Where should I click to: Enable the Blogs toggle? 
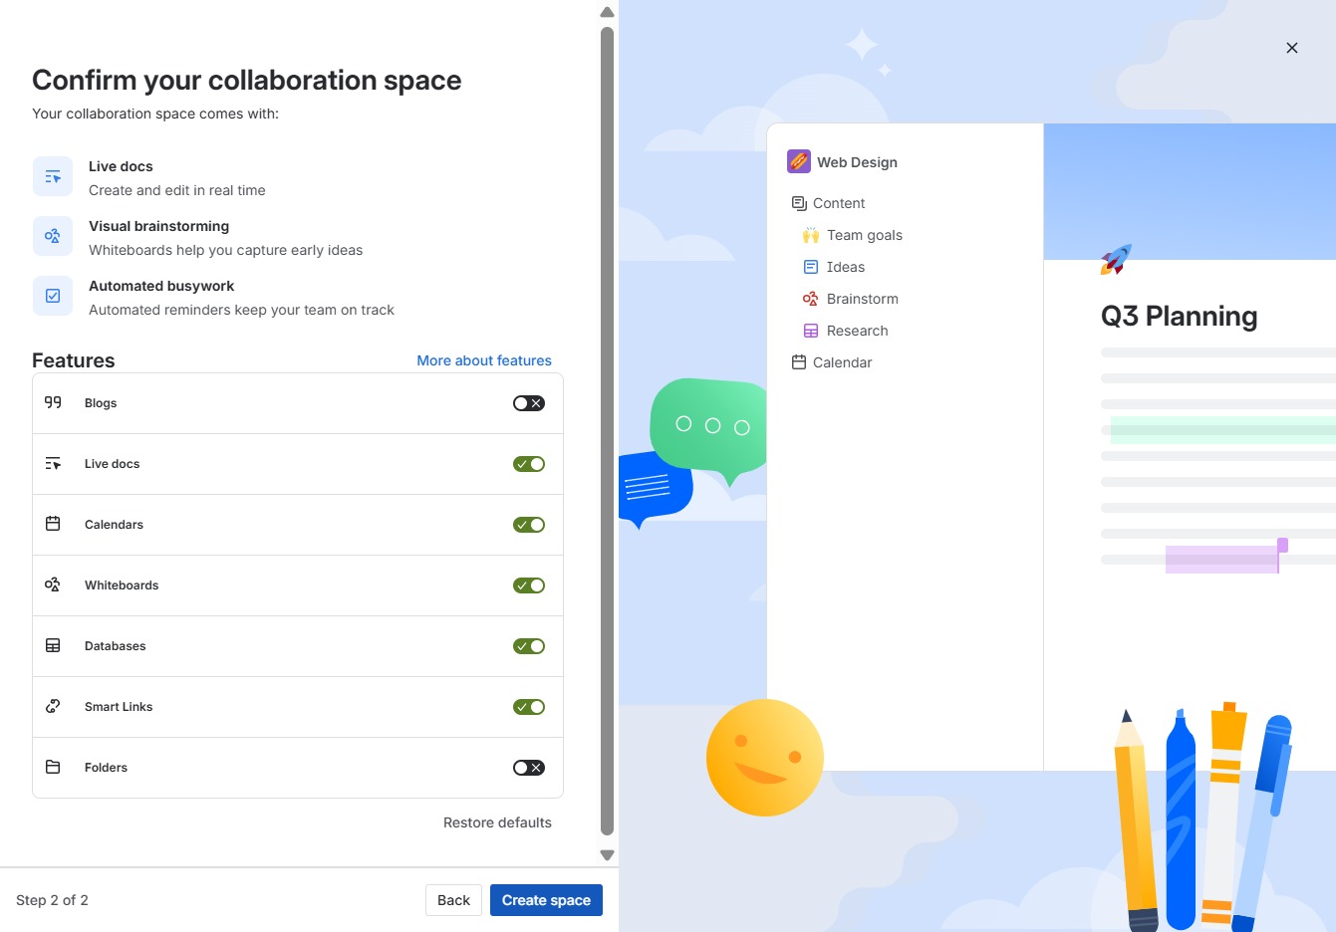point(529,403)
